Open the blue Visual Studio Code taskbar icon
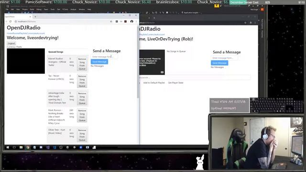306x172 pixels. tap(54, 148)
